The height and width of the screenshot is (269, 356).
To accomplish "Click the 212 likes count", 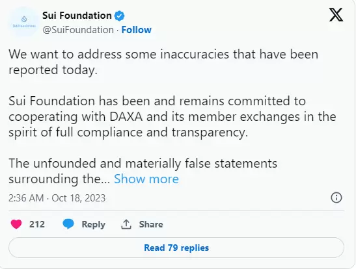I will point(37,224).
